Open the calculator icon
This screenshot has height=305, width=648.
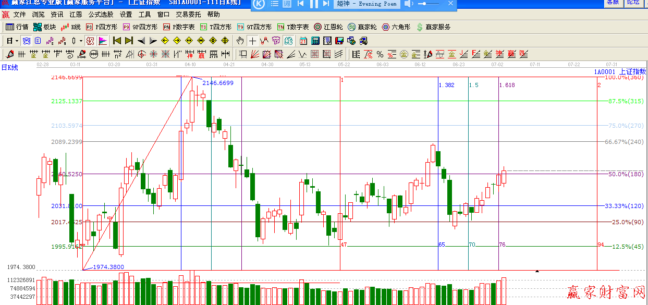[315, 41]
